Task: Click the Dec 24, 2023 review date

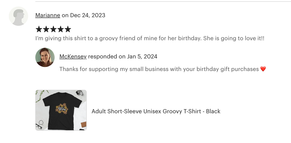Action: 88,15
